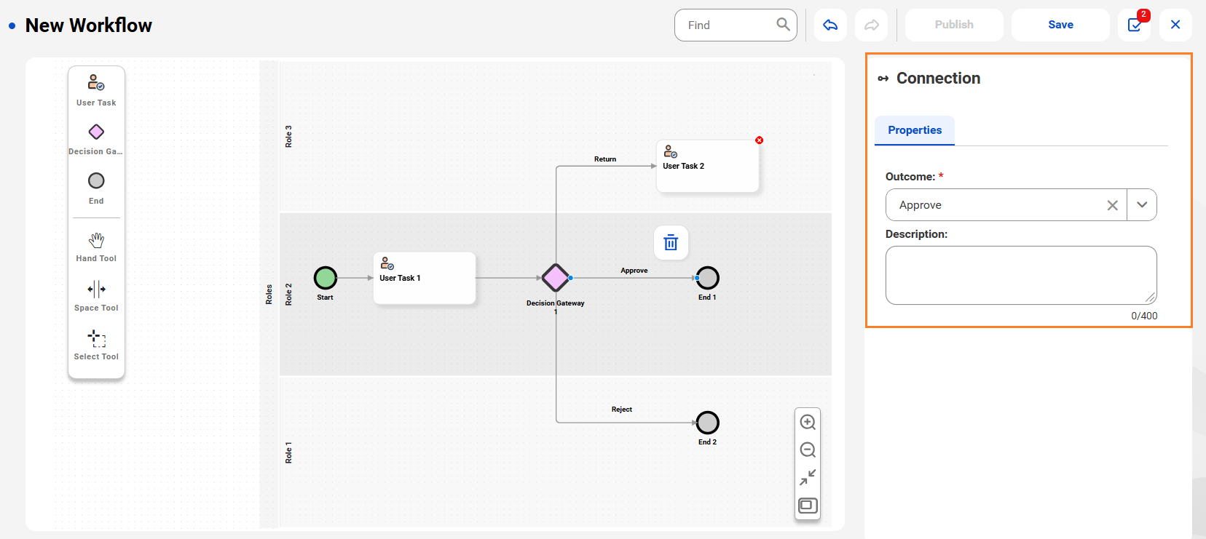The width and height of the screenshot is (1206, 539).
Task: Click the trash delete icon on canvas
Action: [671, 243]
